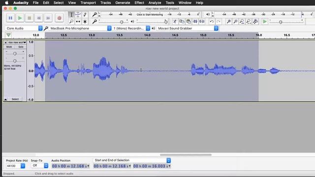
Task: Click the Redo arrow icon
Action: coord(219,22)
